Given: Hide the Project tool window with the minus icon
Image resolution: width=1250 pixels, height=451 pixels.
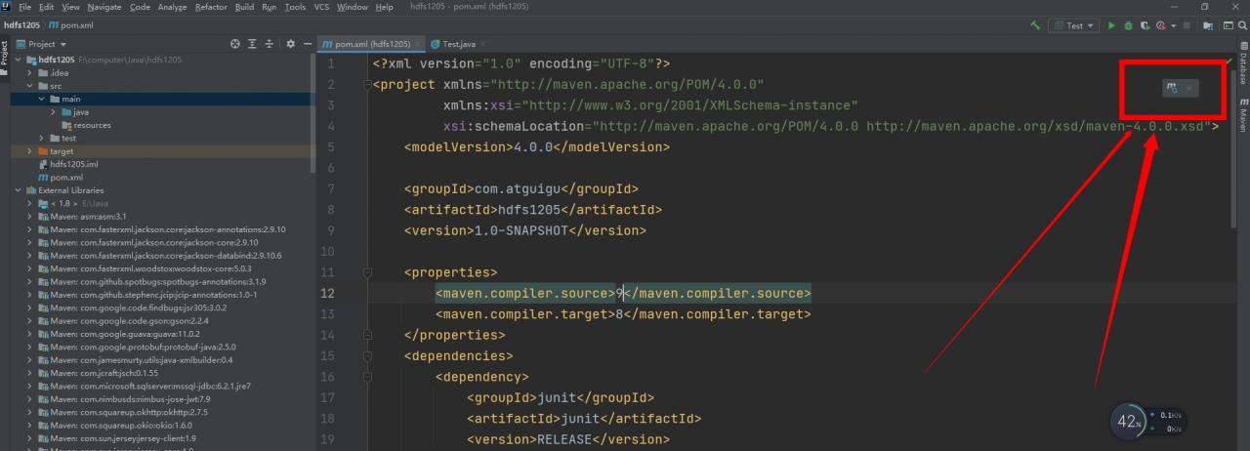Looking at the screenshot, I should pos(308,44).
